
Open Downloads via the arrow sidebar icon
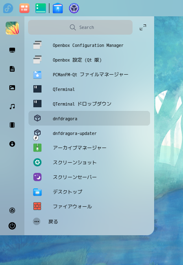point(12,144)
